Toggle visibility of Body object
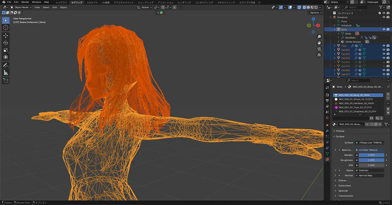Viewport: 392px width, 205px height. point(384,29)
